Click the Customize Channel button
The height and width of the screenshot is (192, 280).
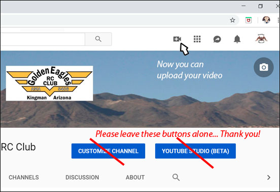108,151
